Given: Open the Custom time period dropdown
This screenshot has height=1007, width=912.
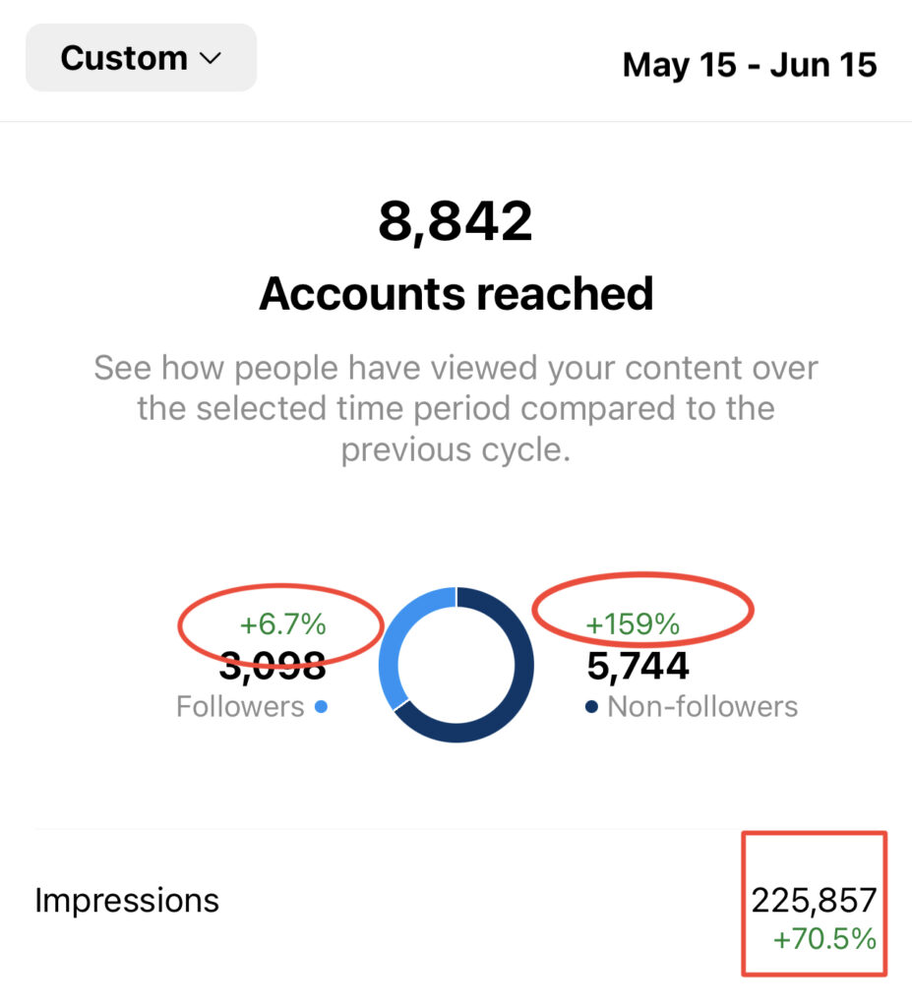Looking at the screenshot, I should click(x=141, y=58).
